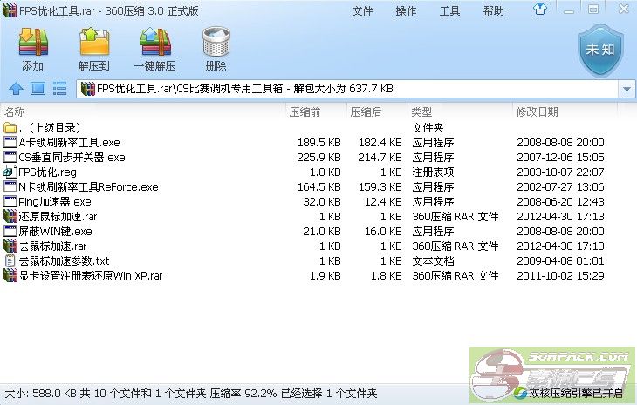
Task: Sort by 名称 (Name) column header
Action: pos(16,111)
